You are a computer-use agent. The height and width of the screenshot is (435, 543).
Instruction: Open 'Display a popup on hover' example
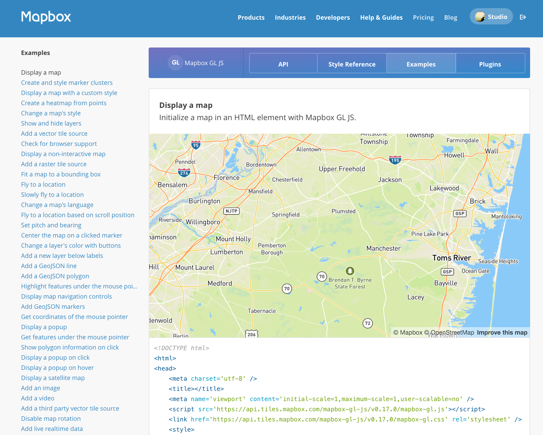pos(57,367)
